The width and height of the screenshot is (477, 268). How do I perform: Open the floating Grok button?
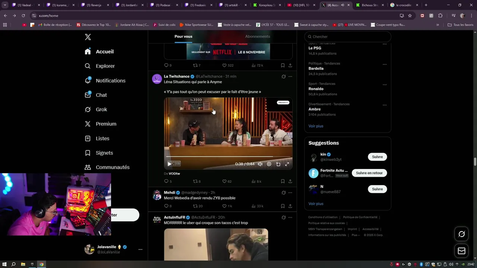[x=461, y=234]
